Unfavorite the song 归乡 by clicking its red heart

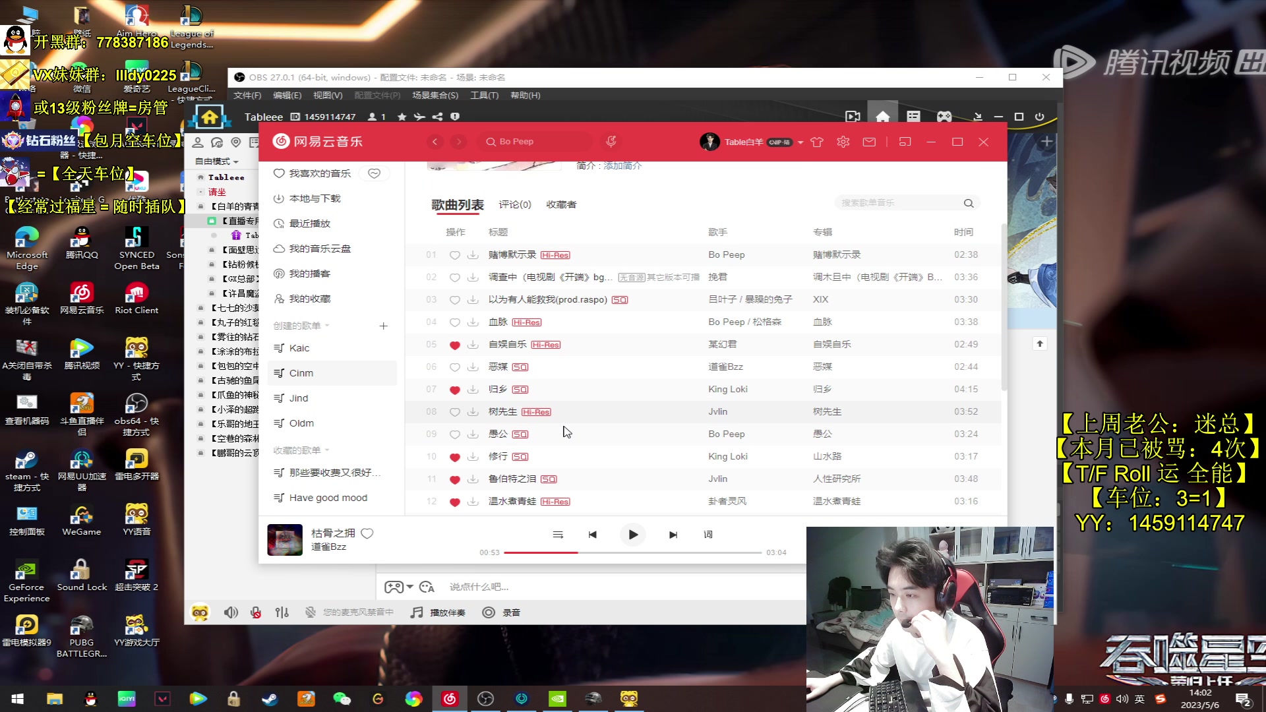[455, 389]
